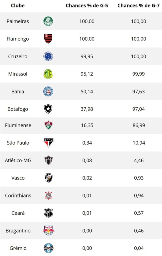This screenshot has width=162, height=256.
Task: Select the Cruzeiro badge icon
Action: tap(48, 56)
